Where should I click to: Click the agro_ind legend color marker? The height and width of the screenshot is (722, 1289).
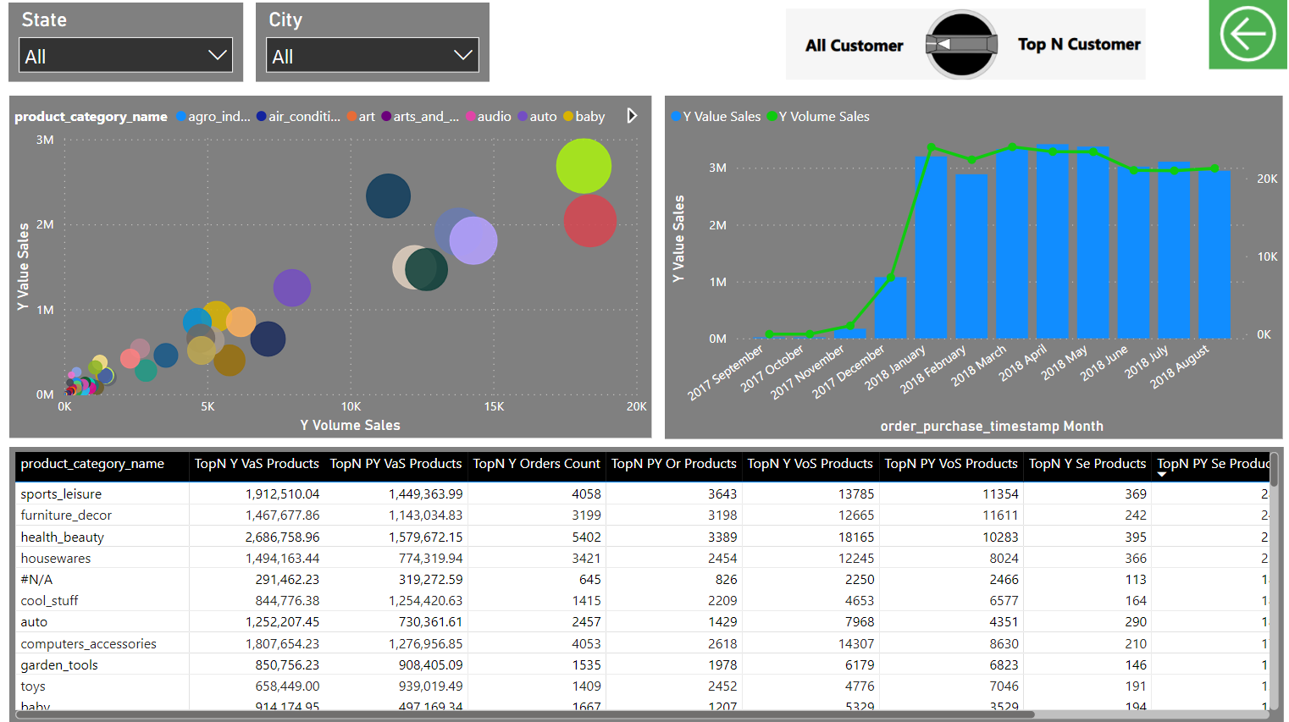[x=181, y=117]
